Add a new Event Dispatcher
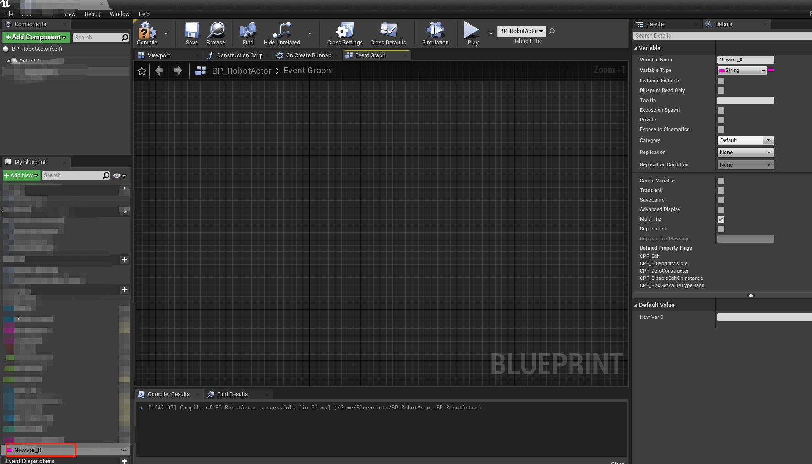 (x=124, y=461)
